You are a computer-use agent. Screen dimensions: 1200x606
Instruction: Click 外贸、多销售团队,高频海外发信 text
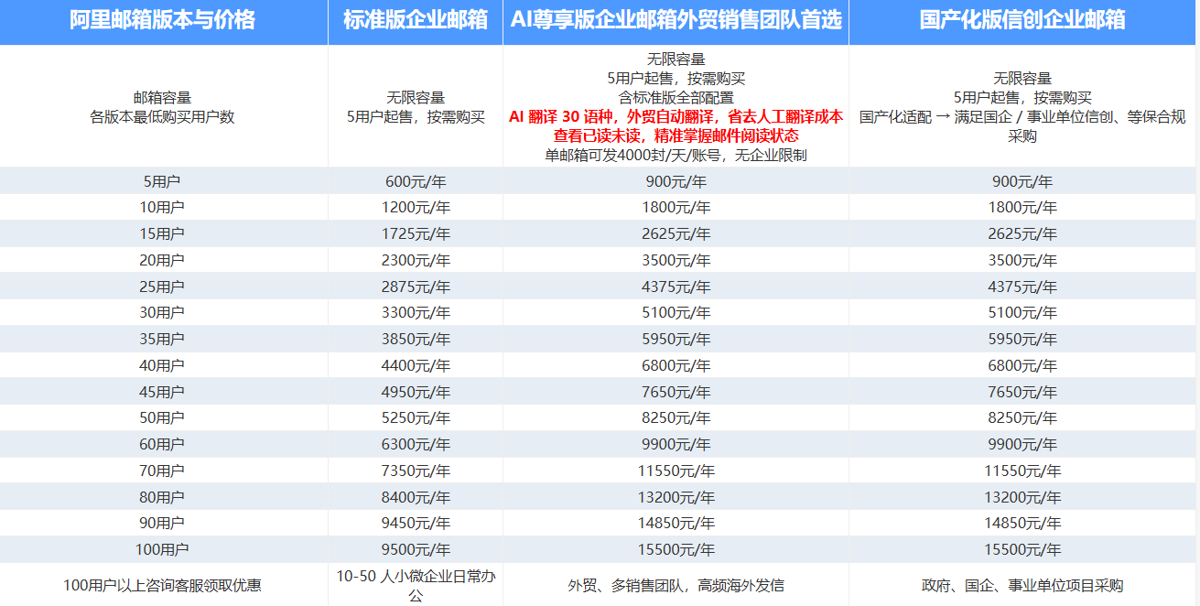676,585
